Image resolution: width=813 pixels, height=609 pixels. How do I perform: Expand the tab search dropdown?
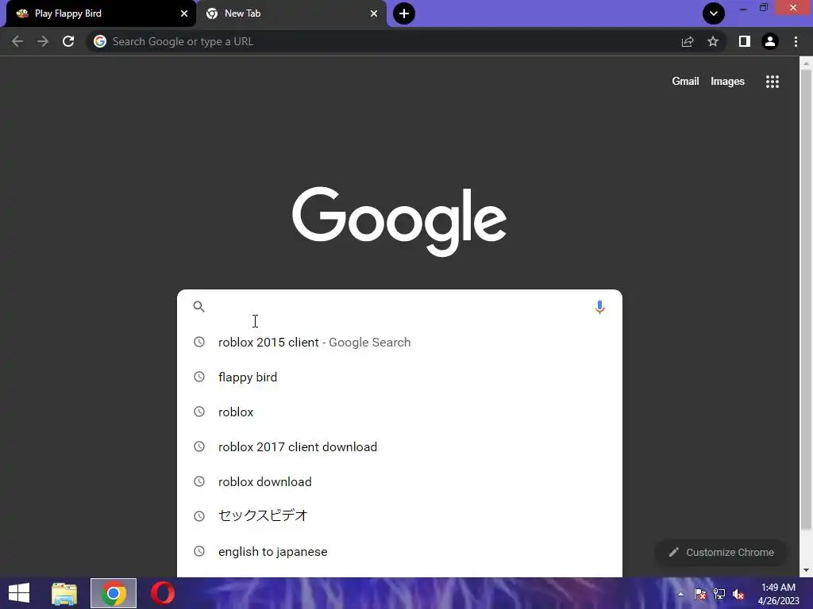coord(714,13)
